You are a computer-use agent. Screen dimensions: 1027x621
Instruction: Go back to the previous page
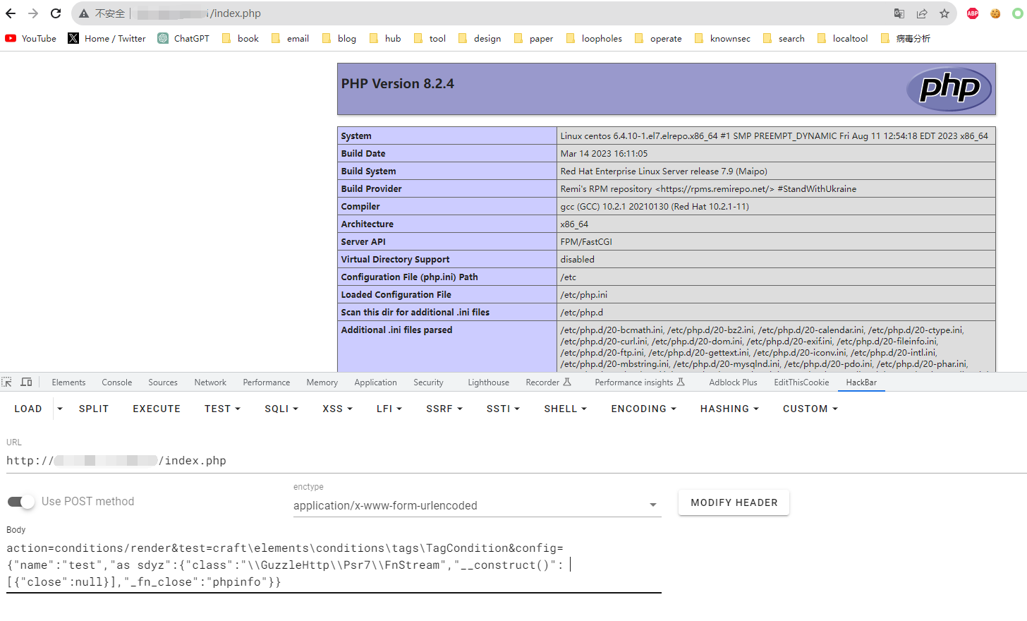(11, 13)
